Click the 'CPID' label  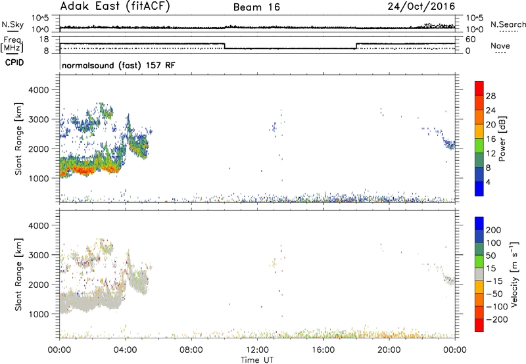click(x=14, y=62)
